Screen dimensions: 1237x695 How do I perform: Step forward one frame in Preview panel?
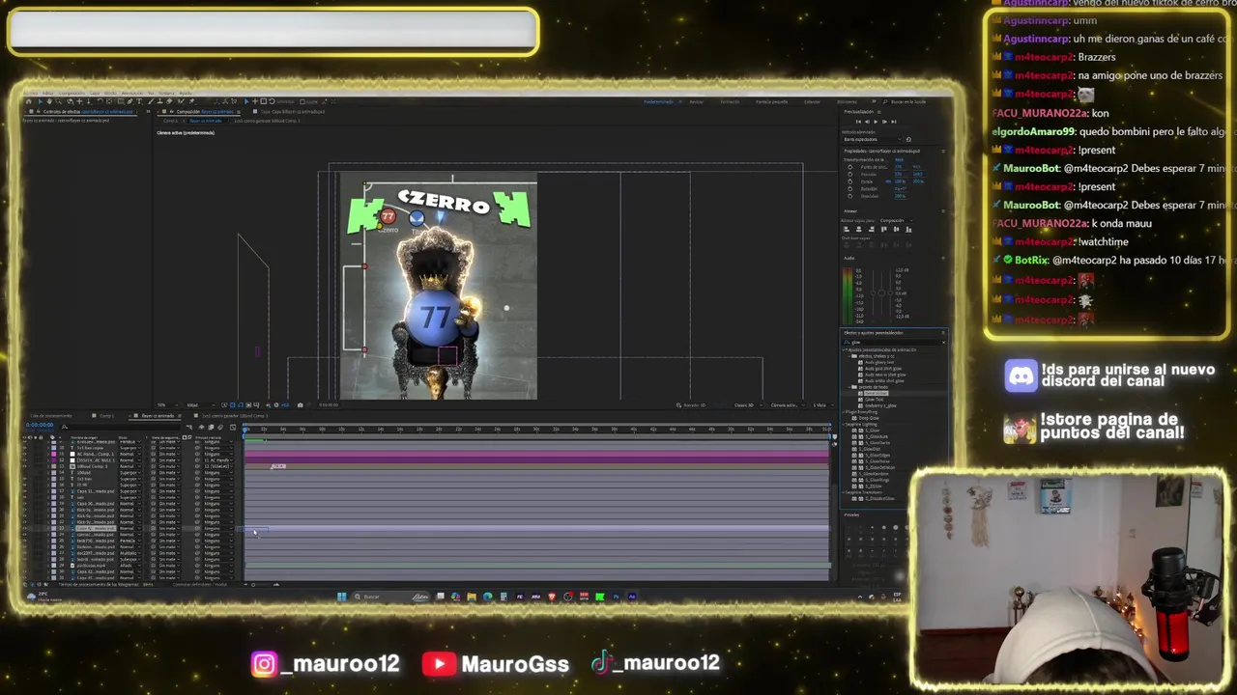[x=884, y=122]
